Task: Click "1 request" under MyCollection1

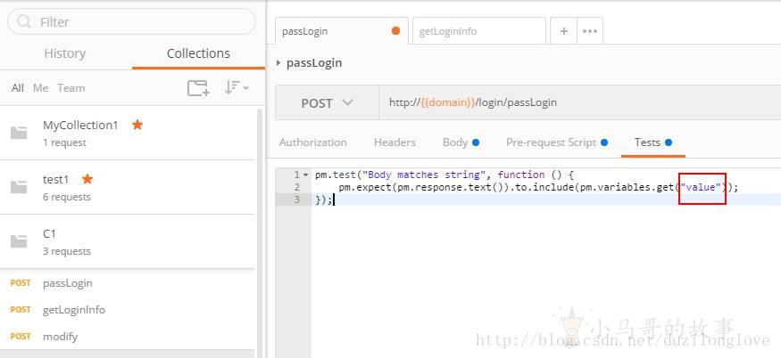Action: (65, 142)
